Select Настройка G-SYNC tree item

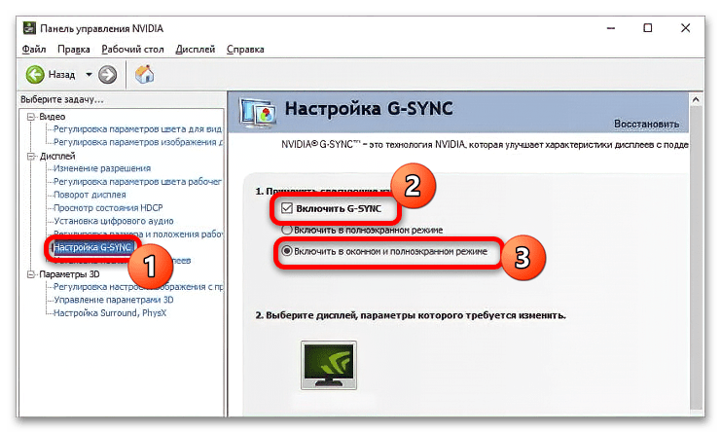pyautogui.click(x=92, y=248)
